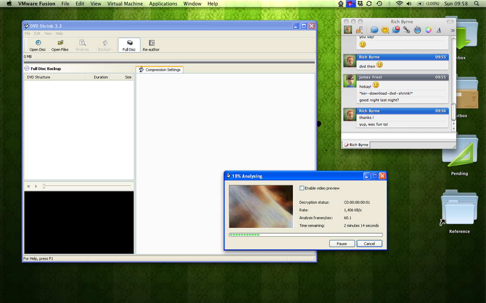Expand chat toolbar overflow chevron
Screen dimensions: 486x303
tap(452, 31)
